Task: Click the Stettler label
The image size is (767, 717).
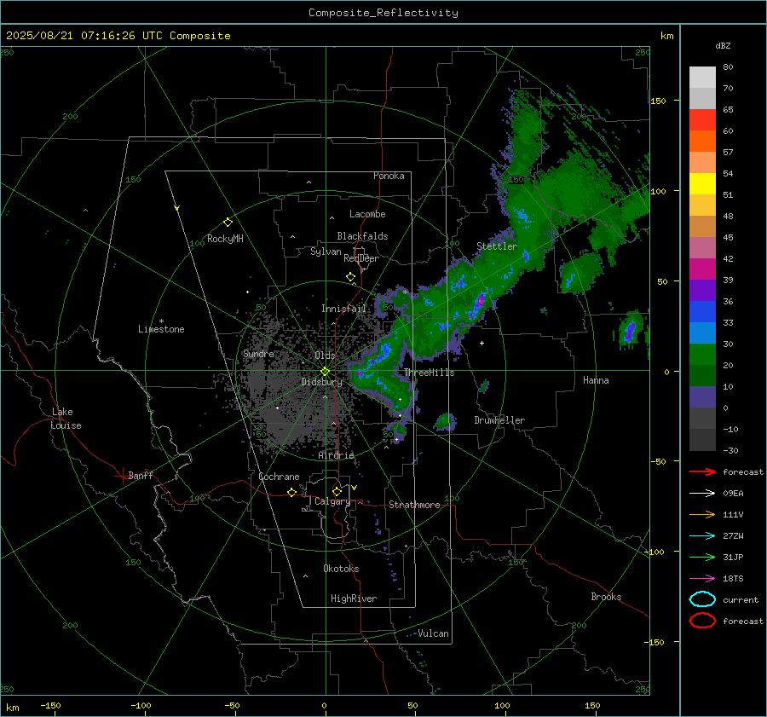Action: (497, 246)
